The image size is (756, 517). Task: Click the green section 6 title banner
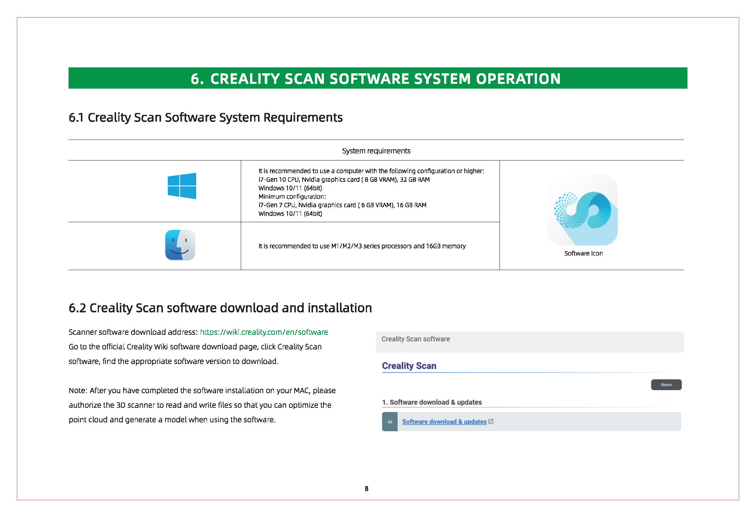click(x=378, y=78)
